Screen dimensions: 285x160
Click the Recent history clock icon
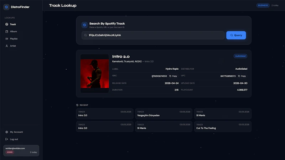(77, 105)
